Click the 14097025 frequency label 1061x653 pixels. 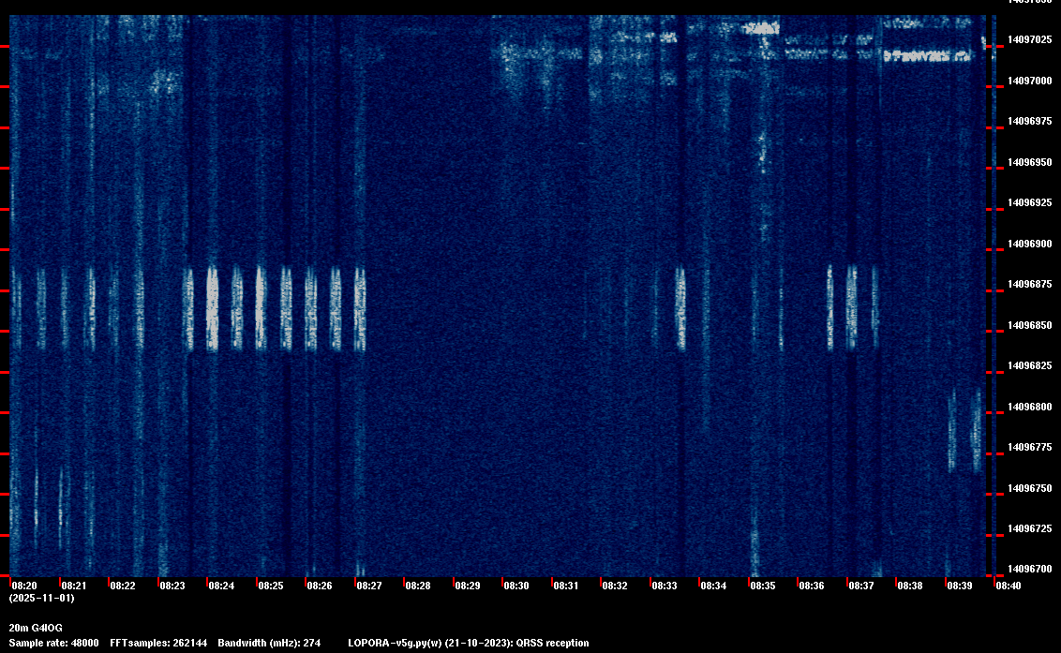pos(1030,40)
